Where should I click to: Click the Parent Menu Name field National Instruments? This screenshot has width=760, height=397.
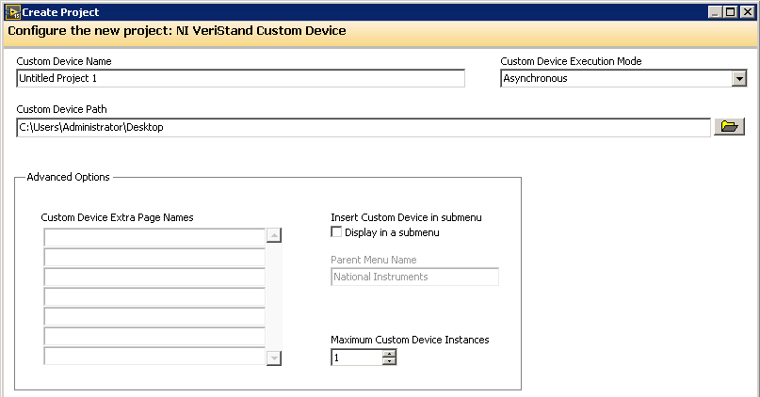pos(414,277)
